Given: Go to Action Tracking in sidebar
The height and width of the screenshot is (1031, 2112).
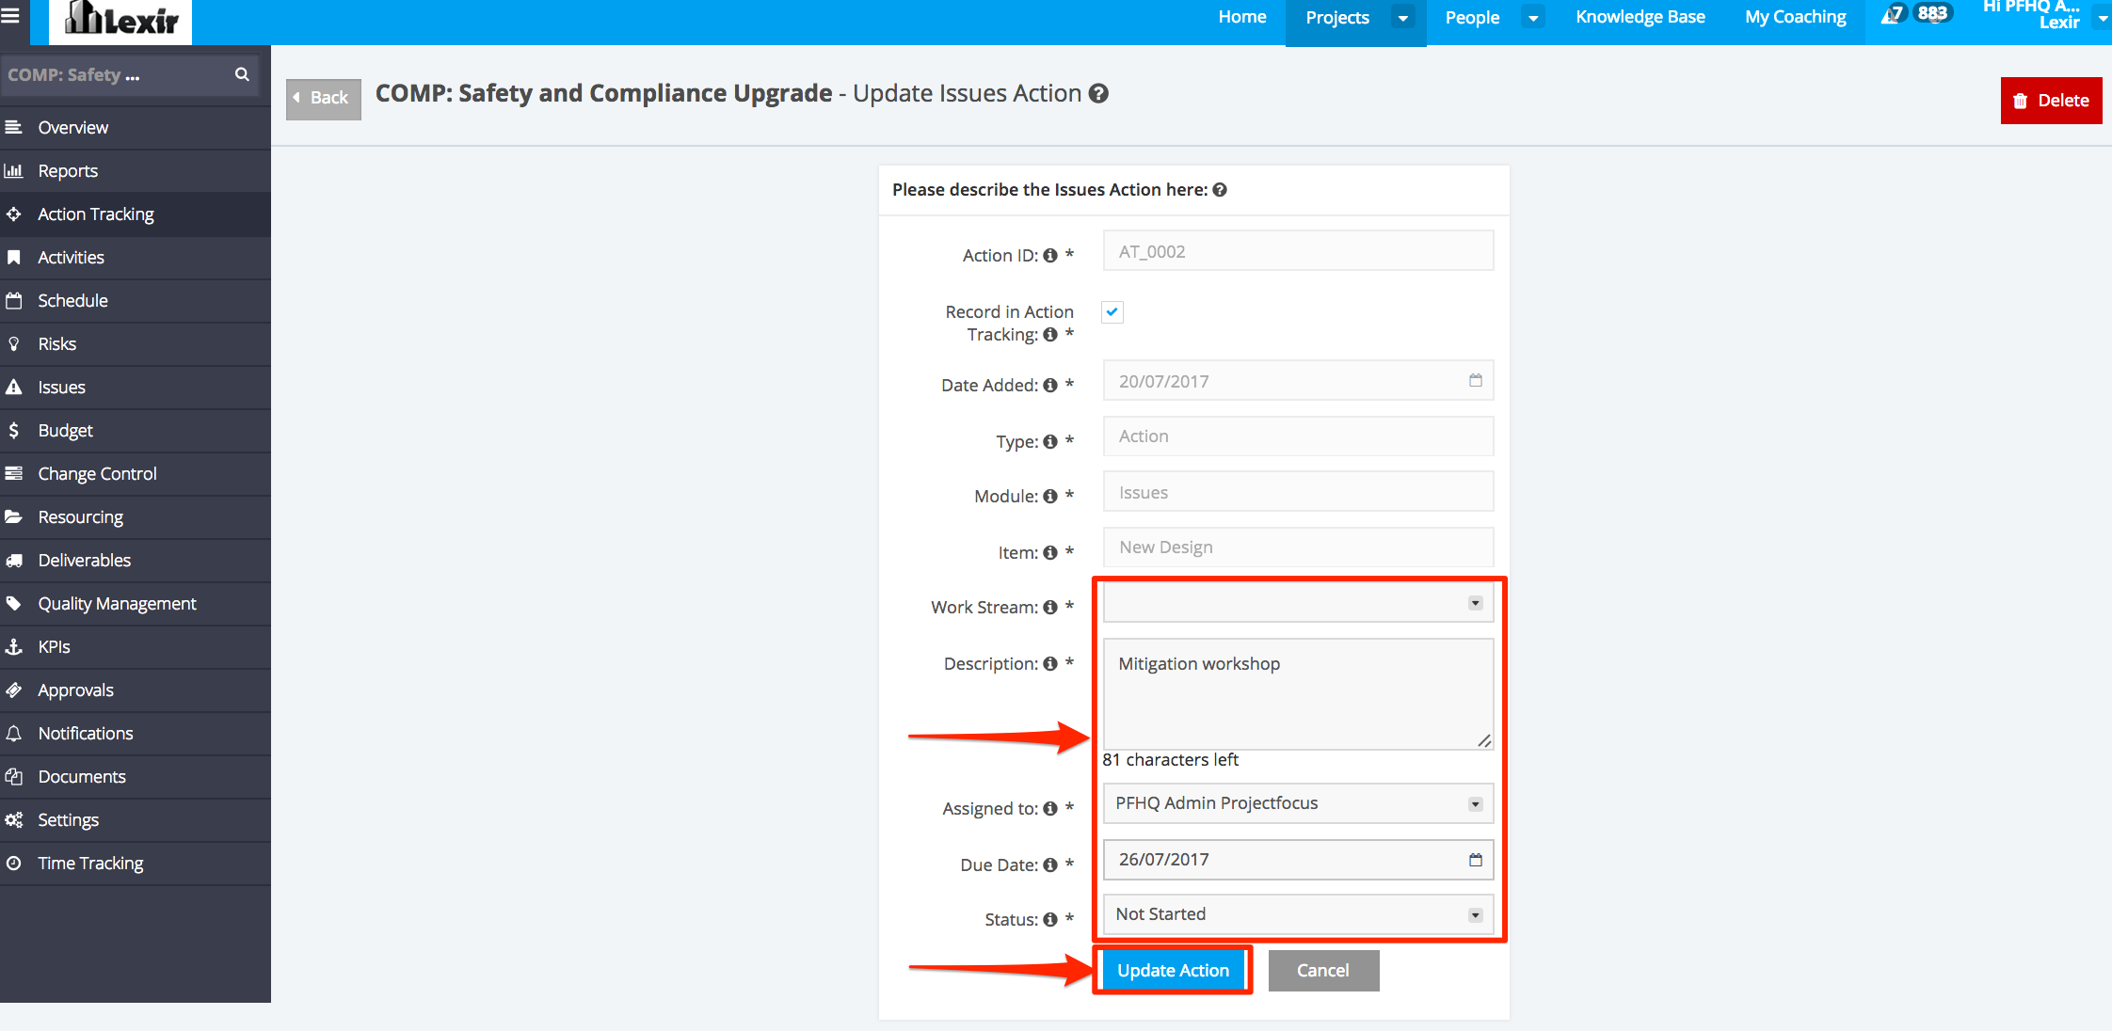Looking at the screenshot, I should point(95,214).
